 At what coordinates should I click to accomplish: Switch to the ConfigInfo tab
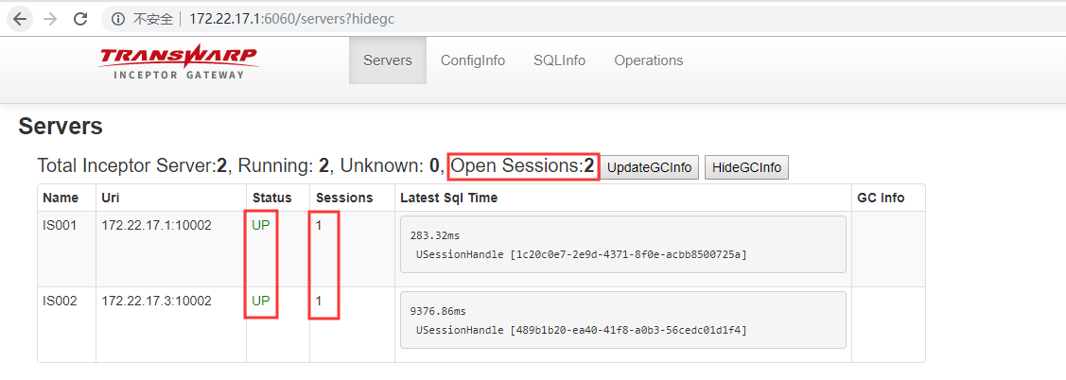473,60
